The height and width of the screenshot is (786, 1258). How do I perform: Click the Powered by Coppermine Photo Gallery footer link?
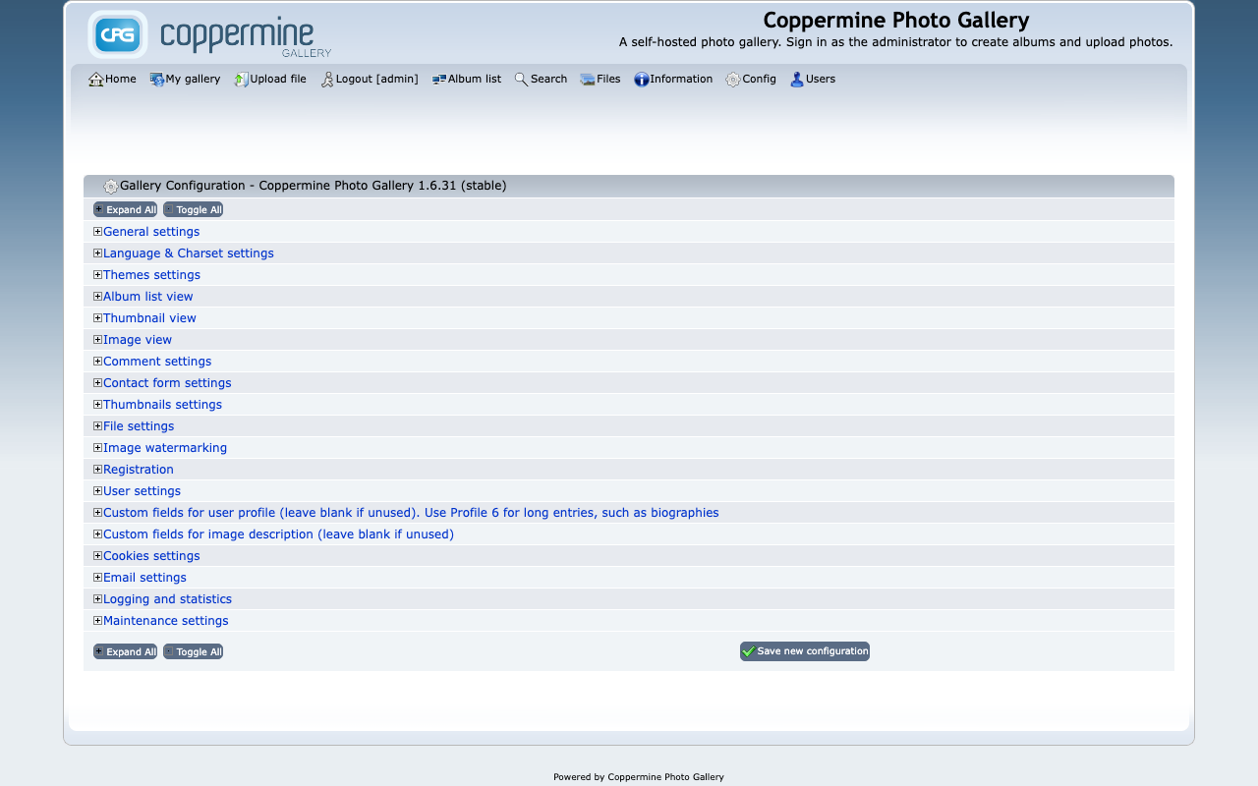coord(639,777)
